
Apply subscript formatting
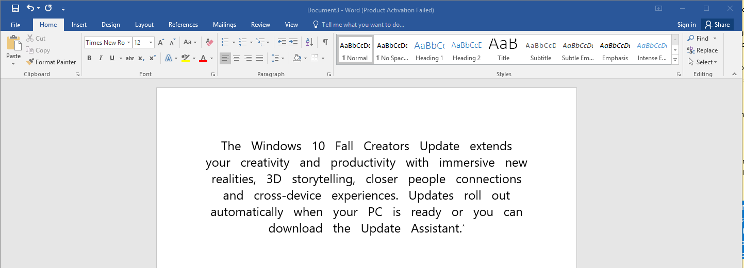click(142, 59)
